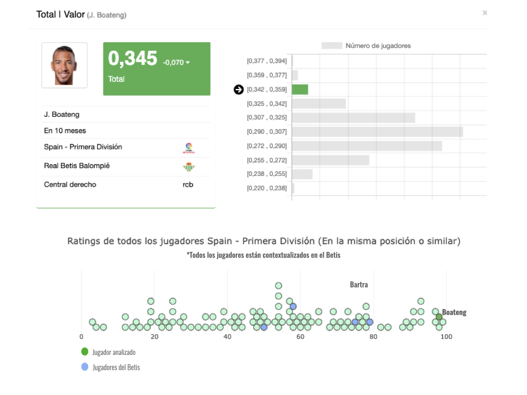Image resolution: width=527 pixels, height=395 pixels.
Task: Click the green 0,345 Total score box
Action: coord(156,69)
